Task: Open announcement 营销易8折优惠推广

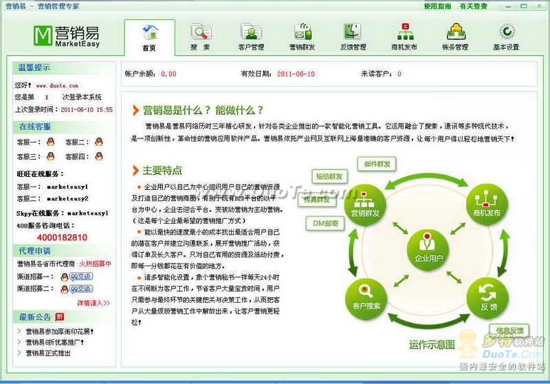Action: pyautogui.click(x=55, y=342)
